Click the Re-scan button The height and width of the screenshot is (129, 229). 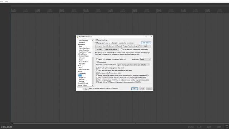pyautogui.click(x=99, y=49)
